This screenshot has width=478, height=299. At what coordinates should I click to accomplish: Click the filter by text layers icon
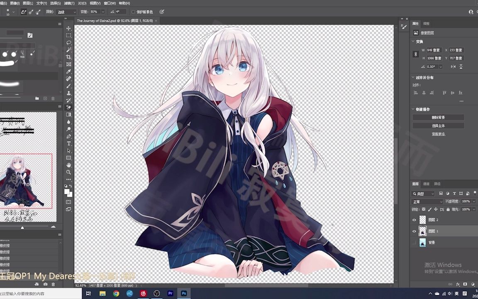click(454, 194)
